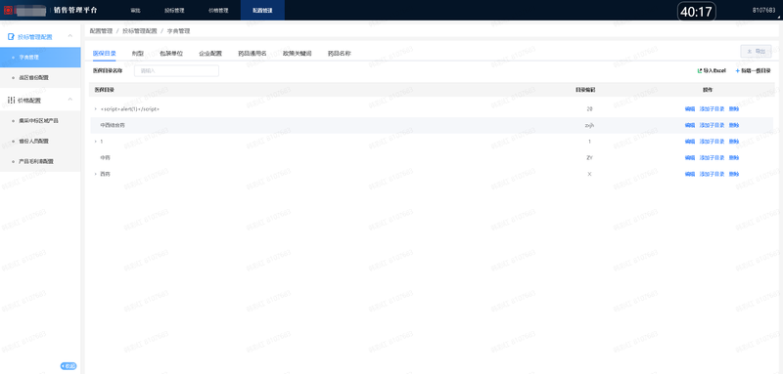The width and height of the screenshot is (783, 374).
Task: Click 添加子目录 for the script alert row
Action: pos(712,108)
